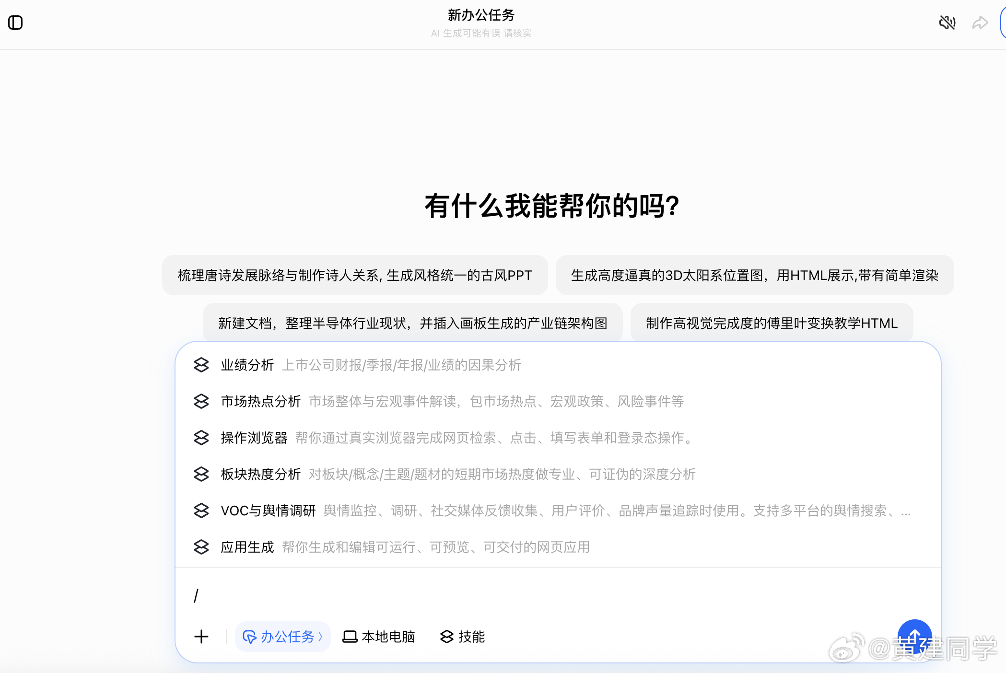The width and height of the screenshot is (1006, 673).
Task: Click the blue send arrow button
Action: [914, 637]
